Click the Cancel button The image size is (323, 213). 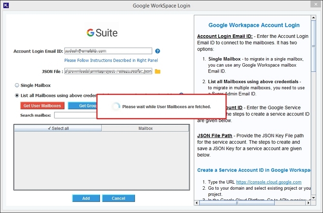tap(119, 198)
